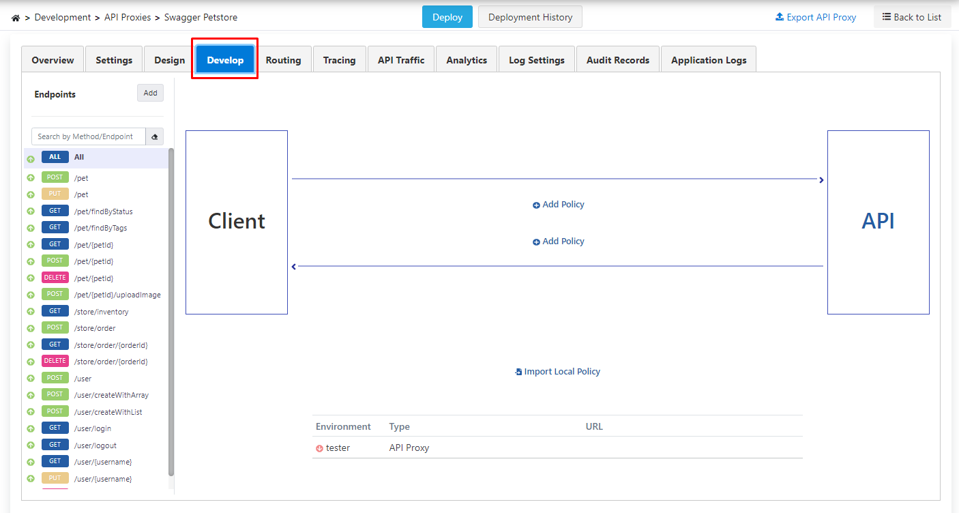Click the green status icon beside /user/login
Screen dimensions: 959x513
(x=31, y=428)
